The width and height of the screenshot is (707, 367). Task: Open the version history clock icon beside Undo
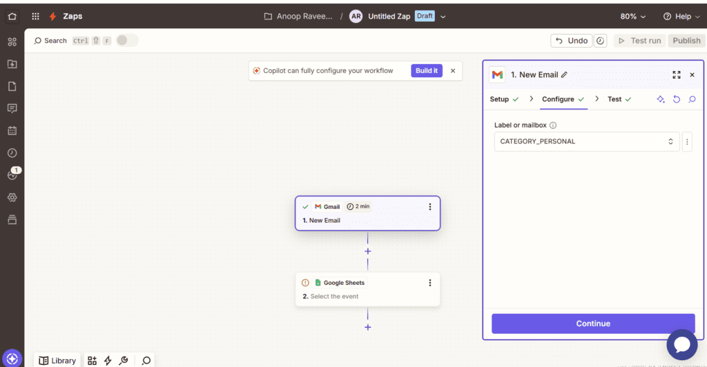(x=601, y=41)
